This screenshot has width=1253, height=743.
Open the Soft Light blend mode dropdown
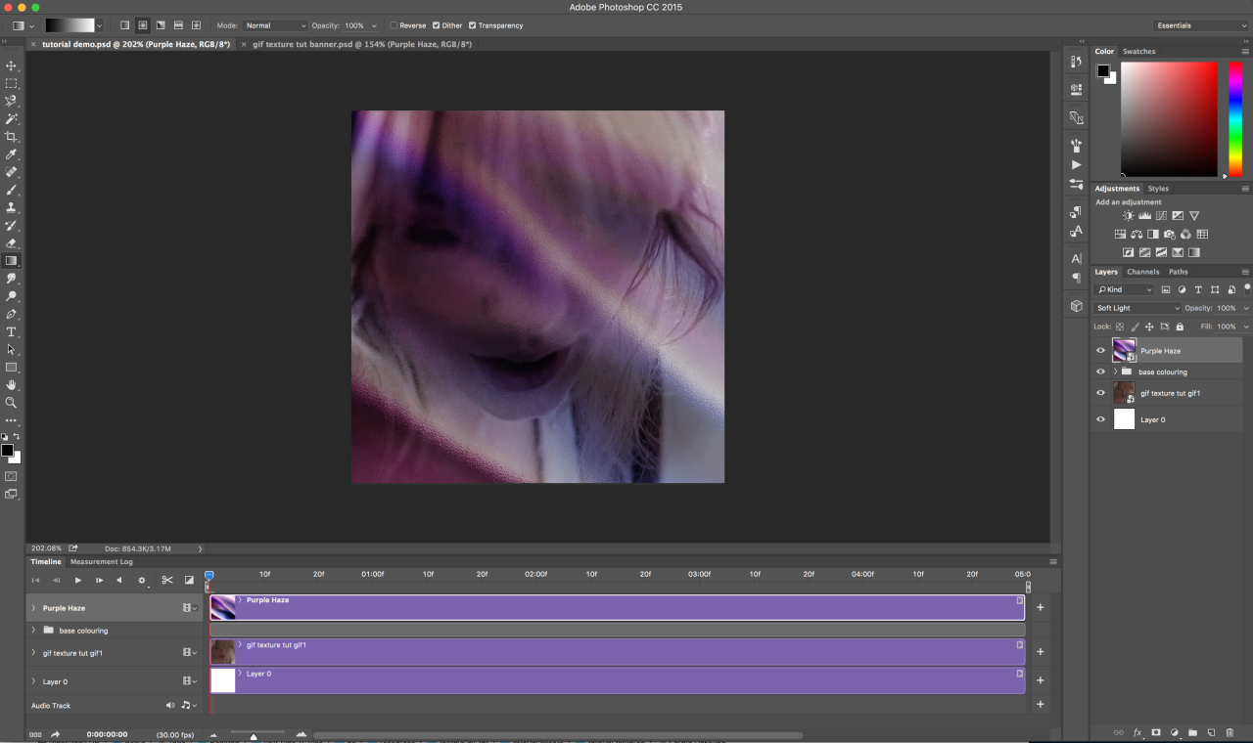coord(1137,308)
